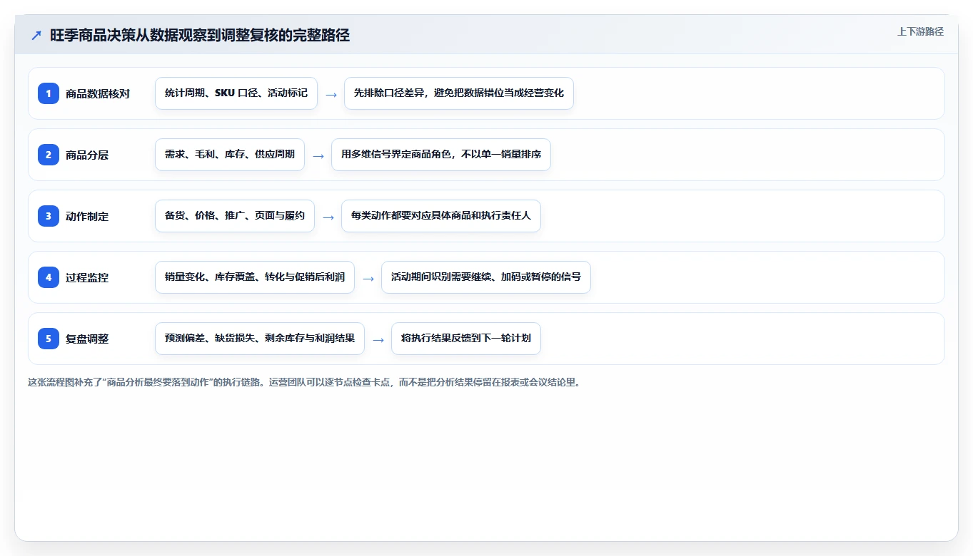Click the 先排除口径差异 result box

click(459, 93)
